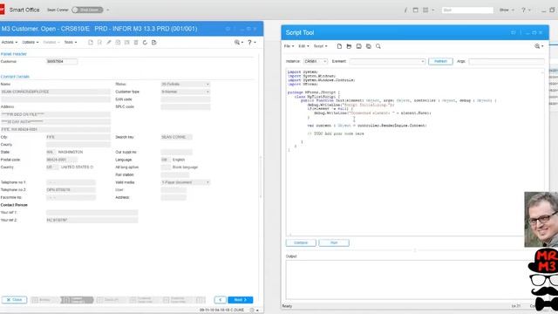
Task: Open the zoom dropdown in Script Tool
Action: point(539,46)
